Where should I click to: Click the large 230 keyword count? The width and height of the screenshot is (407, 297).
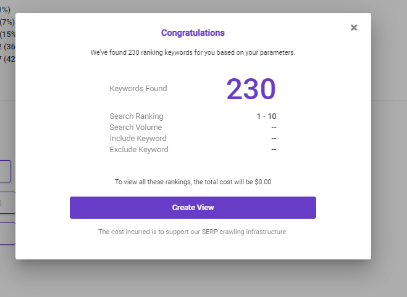coord(251,89)
